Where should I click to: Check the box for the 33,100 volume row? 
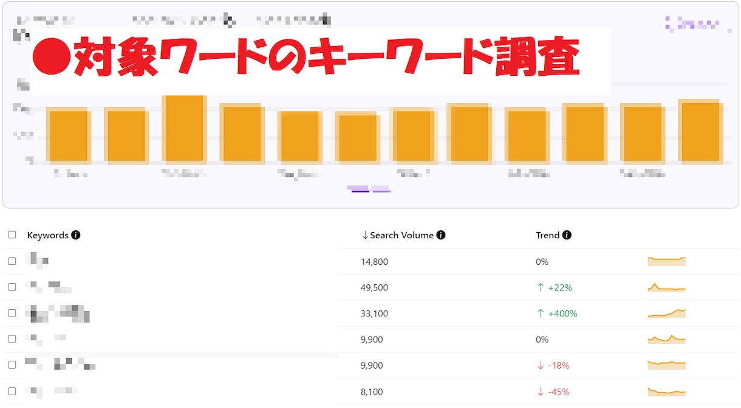[12, 313]
